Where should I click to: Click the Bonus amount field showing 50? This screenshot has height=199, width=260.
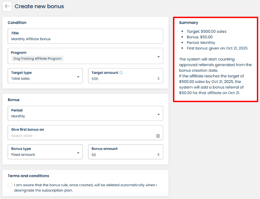pos(122,155)
